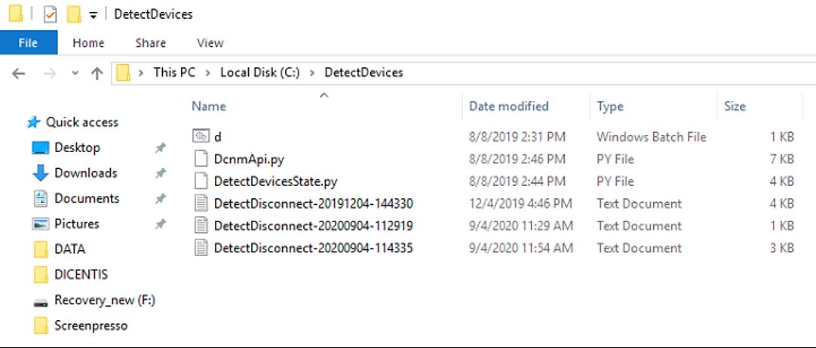The image size is (816, 348).
Task: Open the Pictures folder in sidebar
Action: point(76,224)
